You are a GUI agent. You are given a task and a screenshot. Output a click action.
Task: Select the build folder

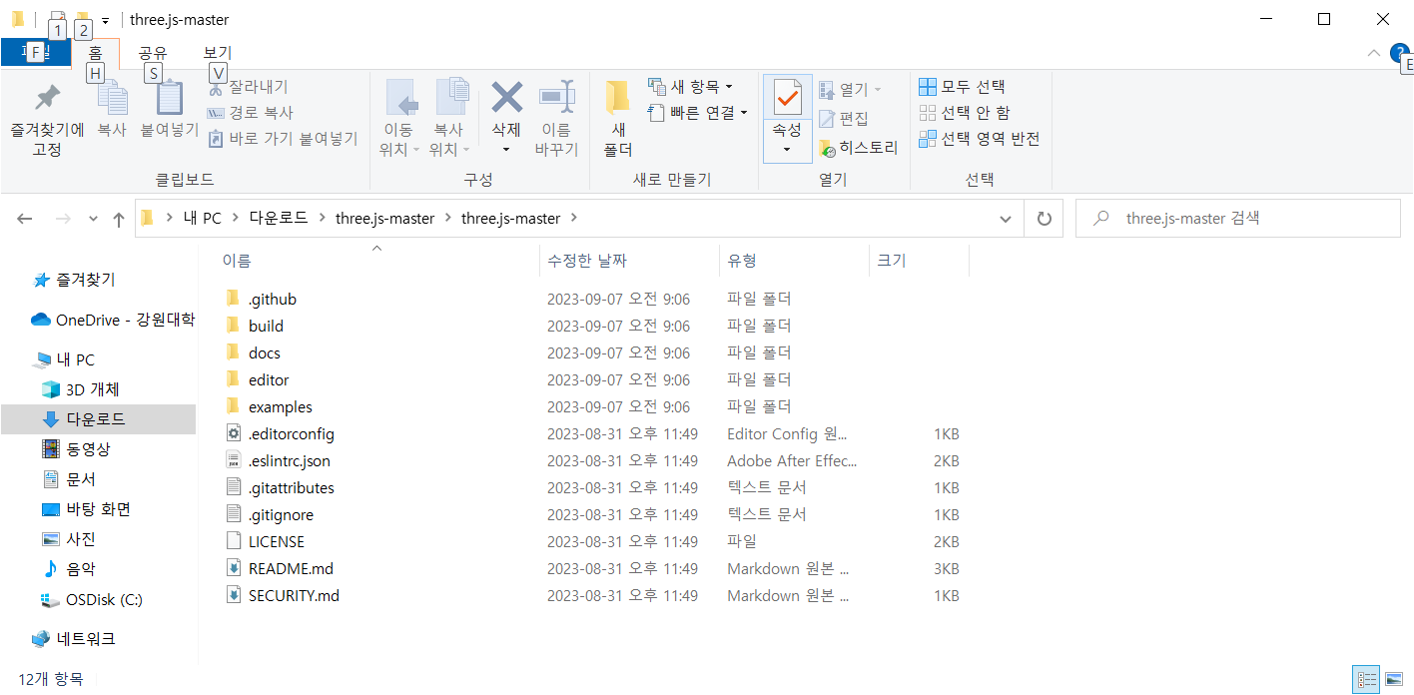pyautogui.click(x=266, y=326)
